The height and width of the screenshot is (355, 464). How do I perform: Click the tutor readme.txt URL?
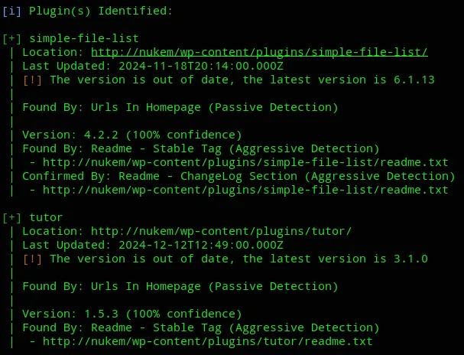207,341
